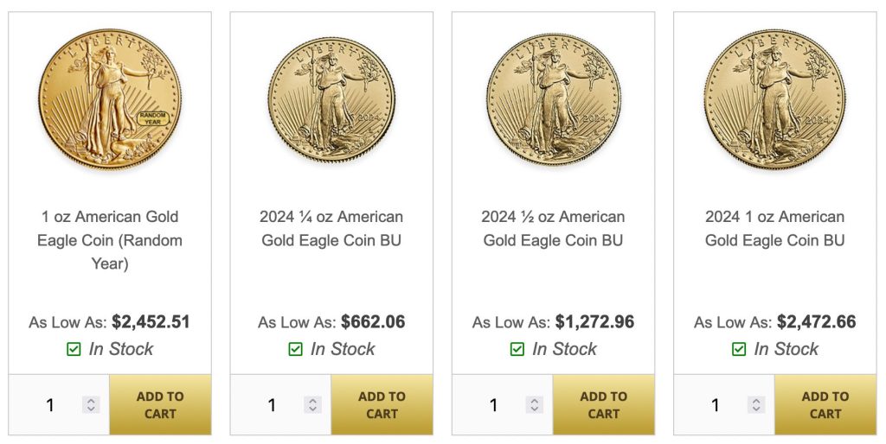
Task: Click quantity stepper arrows for ¼ oz coin
Action: [x=312, y=405]
